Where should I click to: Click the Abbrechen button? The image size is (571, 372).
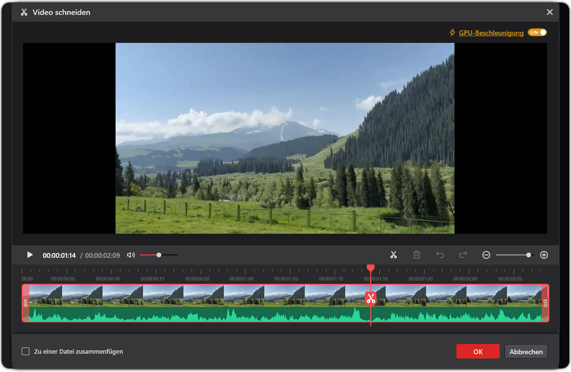pyautogui.click(x=526, y=352)
